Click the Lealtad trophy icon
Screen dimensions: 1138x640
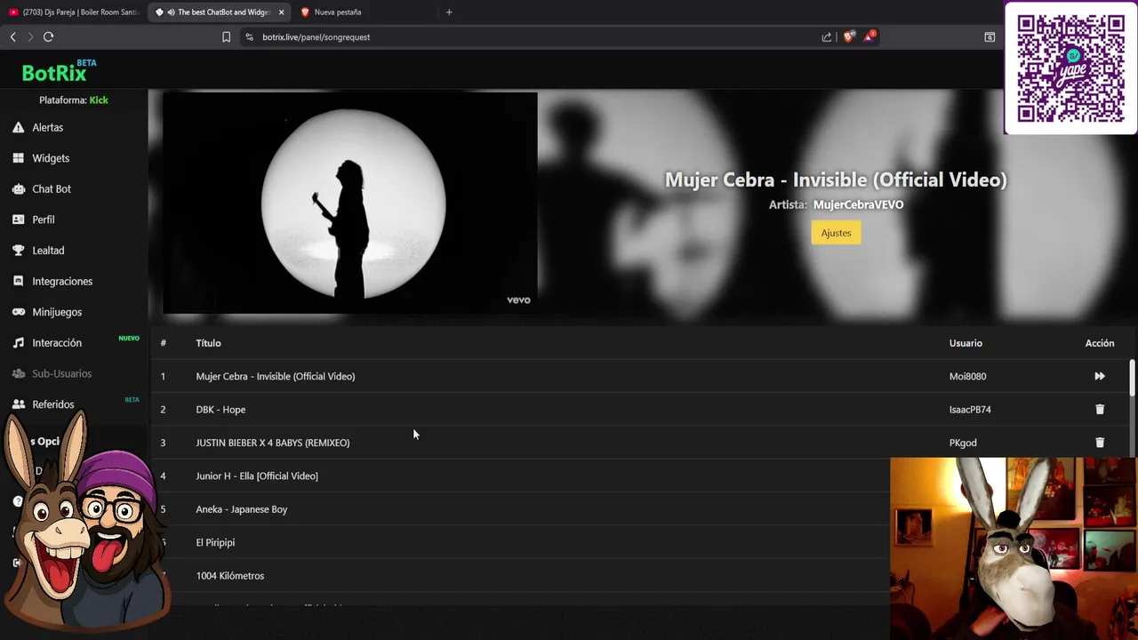18,251
